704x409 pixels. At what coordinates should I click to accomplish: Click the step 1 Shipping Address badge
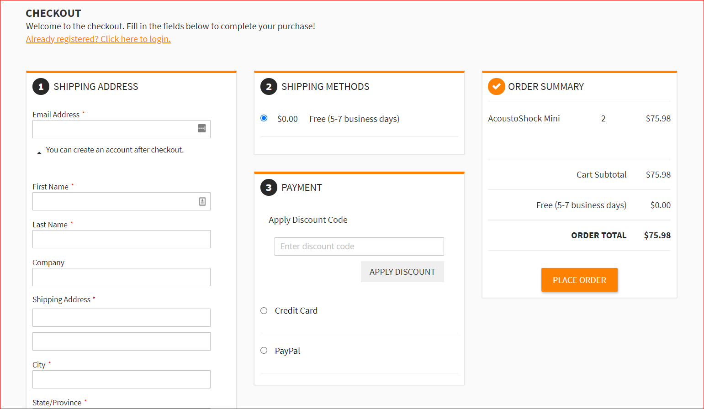point(41,86)
